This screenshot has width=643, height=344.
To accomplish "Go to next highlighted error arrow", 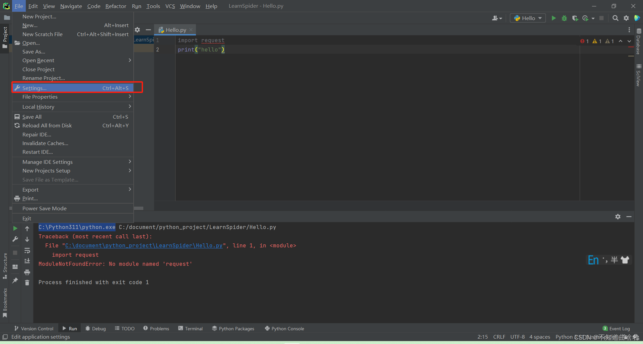I will [629, 41].
